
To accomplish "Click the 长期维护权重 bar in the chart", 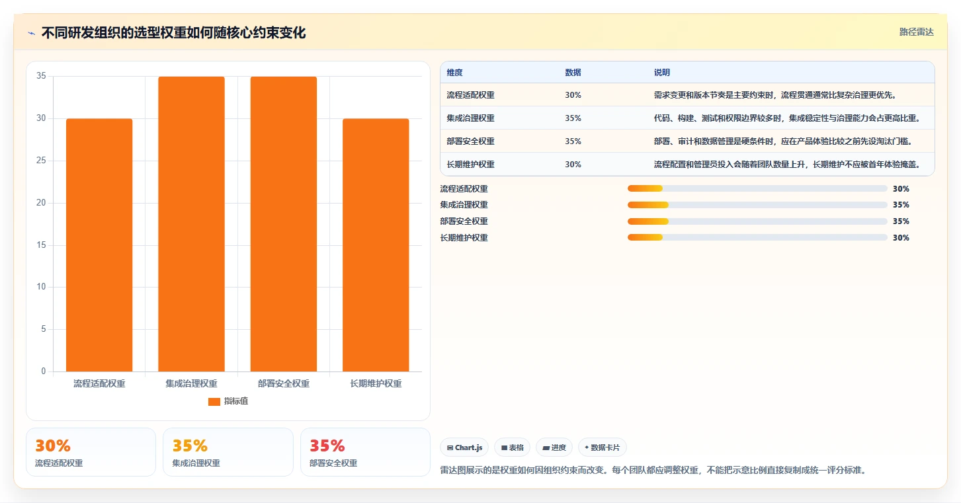I will pos(376,245).
